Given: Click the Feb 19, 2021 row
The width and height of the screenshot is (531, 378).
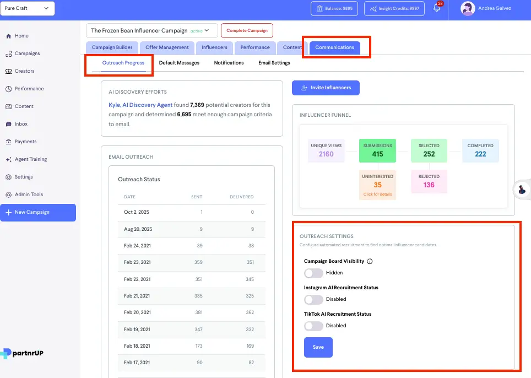Looking at the screenshot, I should [192, 330].
